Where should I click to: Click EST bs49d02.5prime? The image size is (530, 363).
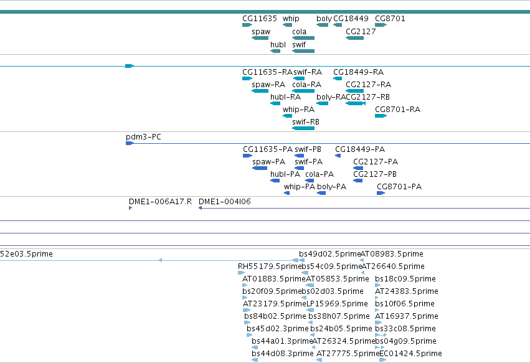pyautogui.click(x=301, y=260)
